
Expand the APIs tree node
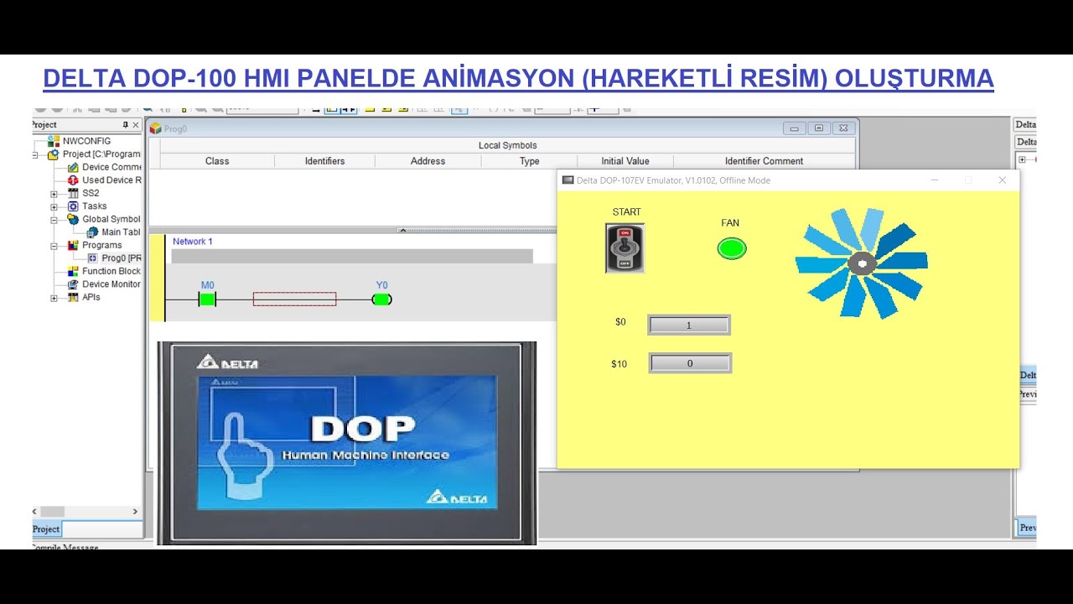click(54, 298)
